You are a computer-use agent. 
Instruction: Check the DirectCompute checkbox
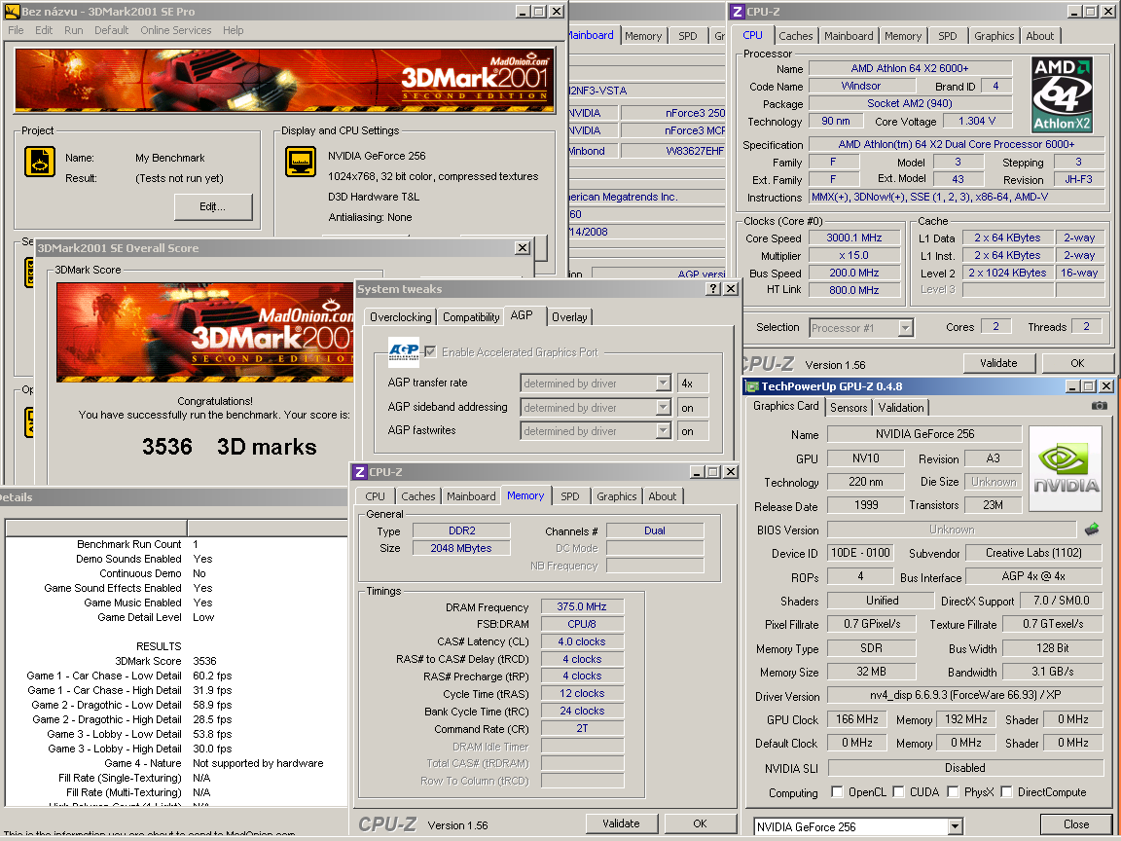coord(1006,791)
